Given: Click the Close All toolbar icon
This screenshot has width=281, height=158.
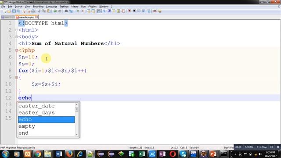Looking at the screenshot, I should pyautogui.click(x=28, y=11).
